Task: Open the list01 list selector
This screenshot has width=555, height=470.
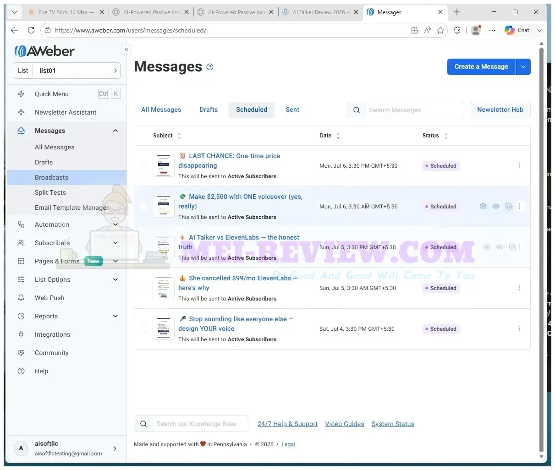Action: pyautogui.click(x=67, y=71)
